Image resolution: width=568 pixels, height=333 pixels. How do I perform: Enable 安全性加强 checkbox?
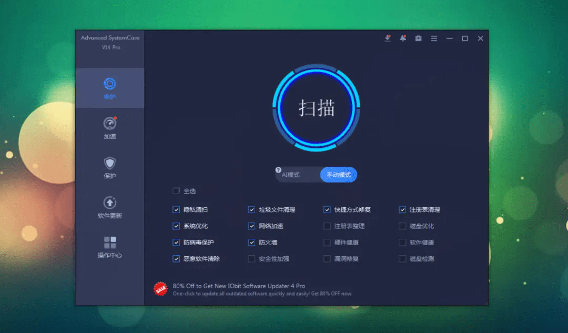click(251, 259)
